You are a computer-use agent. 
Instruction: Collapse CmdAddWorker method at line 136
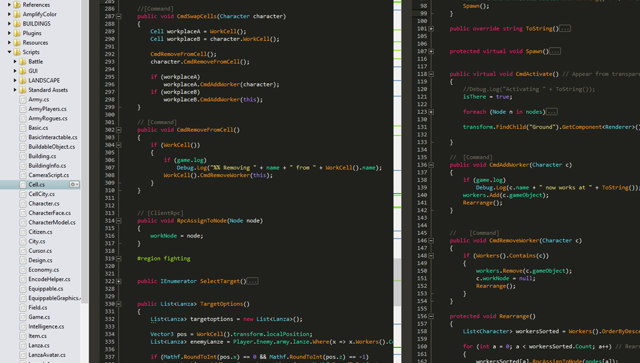click(x=431, y=165)
